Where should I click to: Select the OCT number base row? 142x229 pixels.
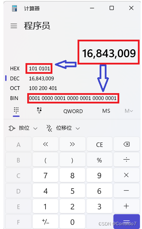[x=33, y=88]
